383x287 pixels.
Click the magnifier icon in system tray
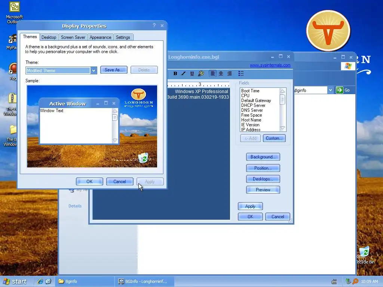click(x=355, y=281)
